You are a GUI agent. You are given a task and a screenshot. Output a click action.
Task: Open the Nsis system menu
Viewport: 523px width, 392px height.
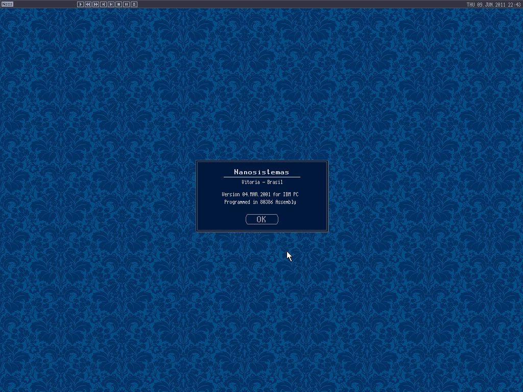coord(7,4)
